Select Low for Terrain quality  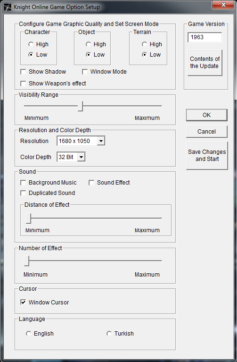coord(144,55)
